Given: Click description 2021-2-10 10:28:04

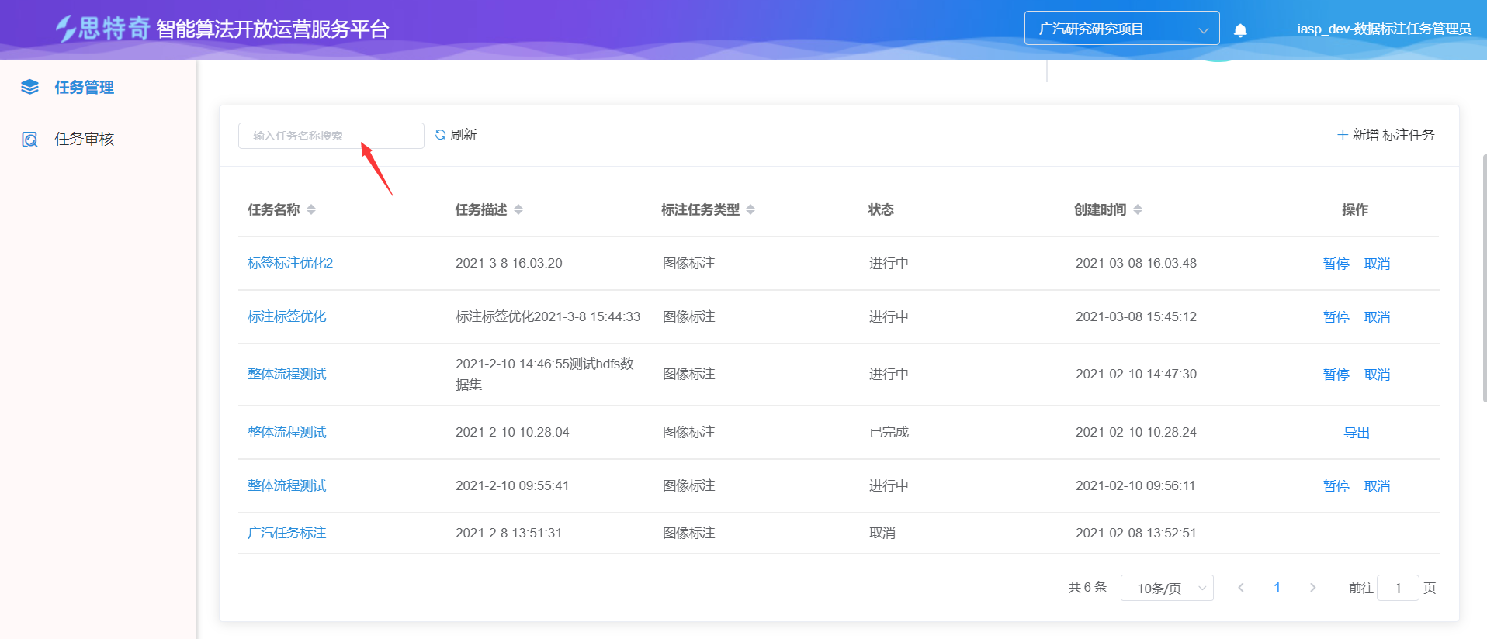Looking at the screenshot, I should click(512, 432).
